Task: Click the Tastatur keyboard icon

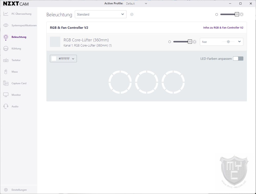Action: pyautogui.click(x=6, y=60)
